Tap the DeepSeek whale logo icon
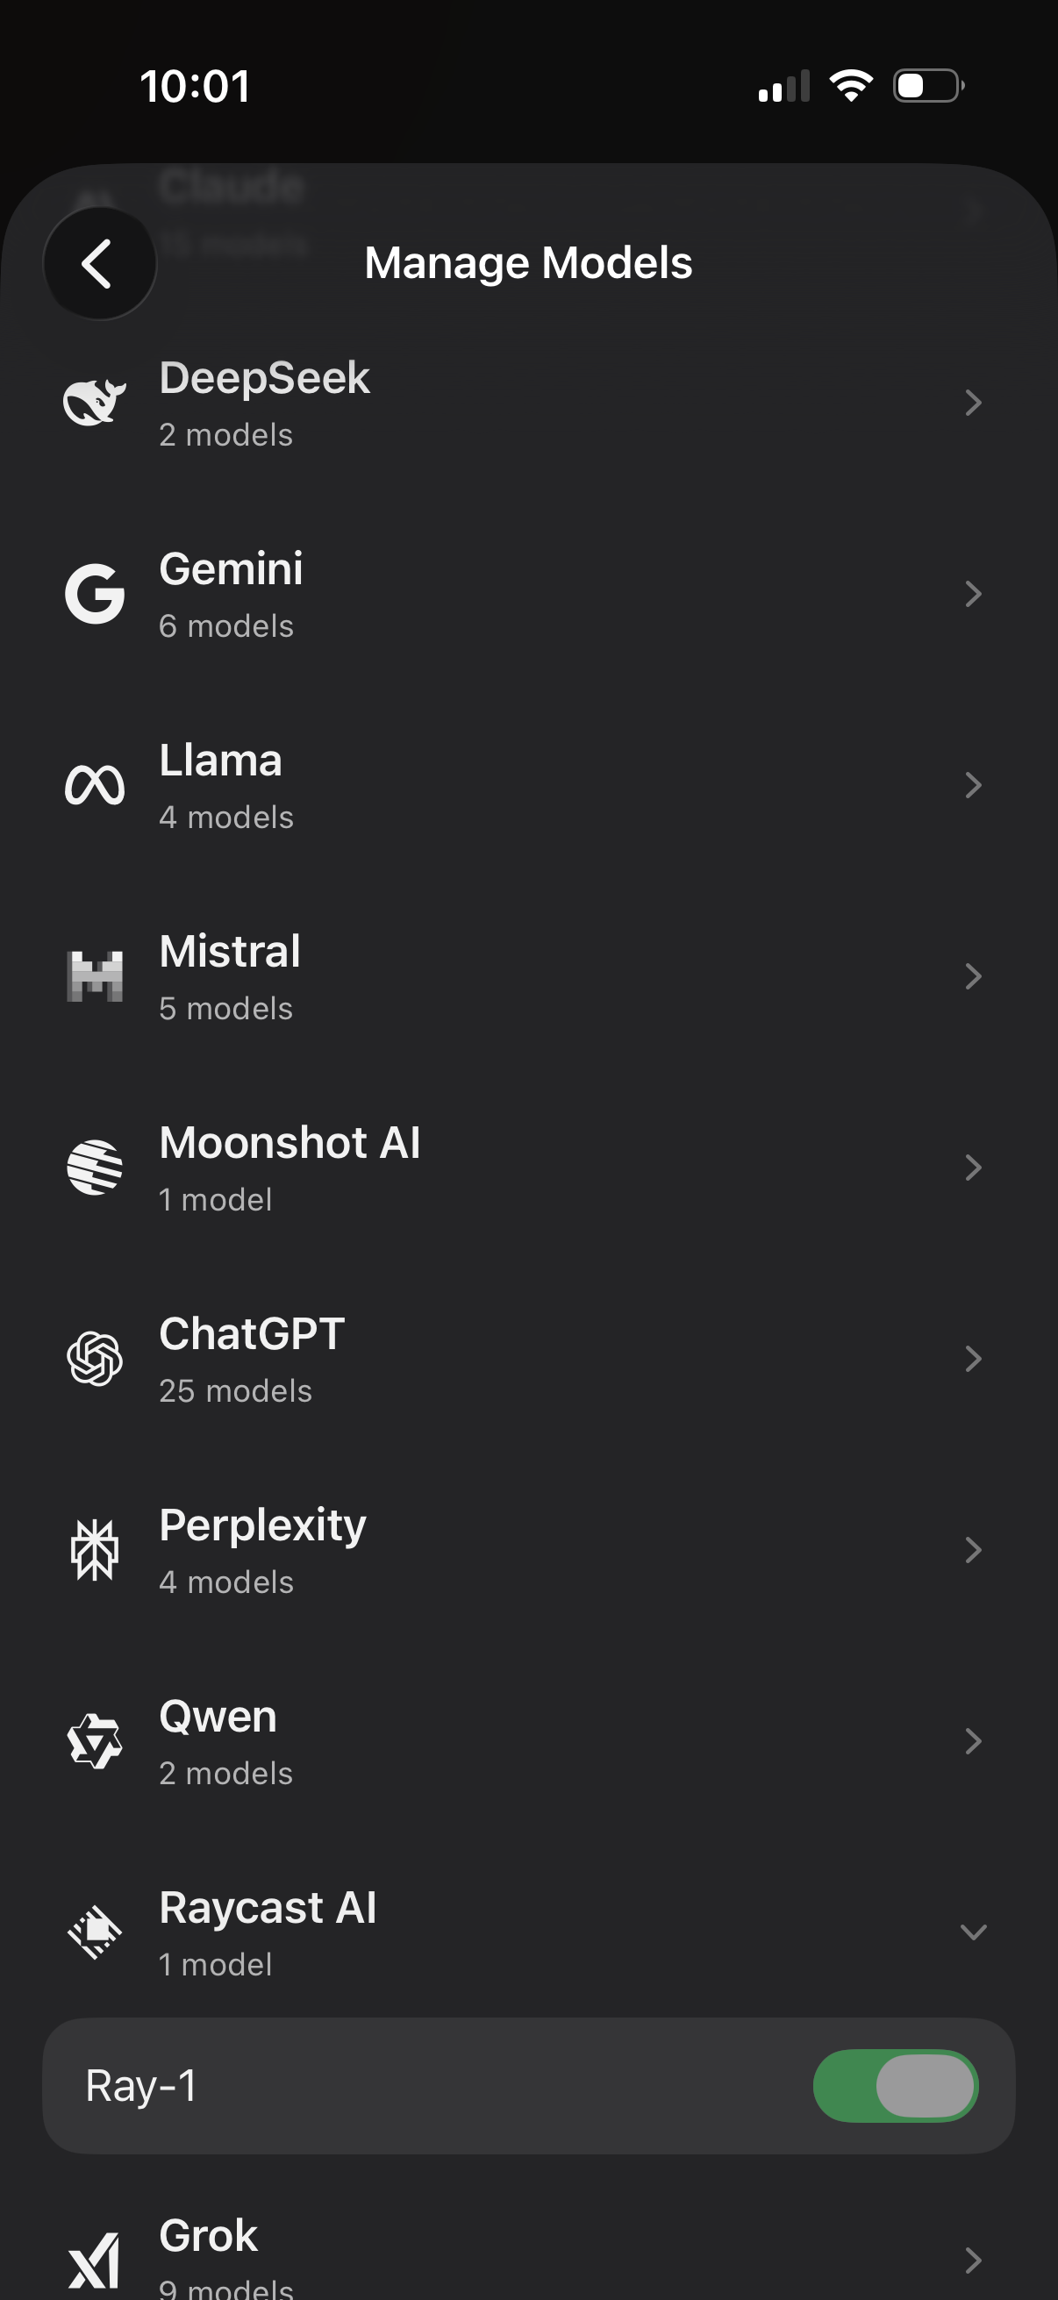Image resolution: width=1058 pixels, height=2300 pixels. click(95, 403)
